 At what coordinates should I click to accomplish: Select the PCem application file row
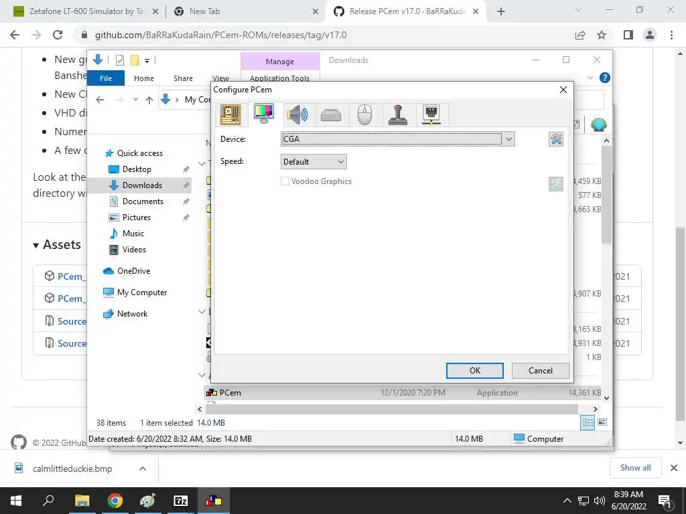point(403,393)
